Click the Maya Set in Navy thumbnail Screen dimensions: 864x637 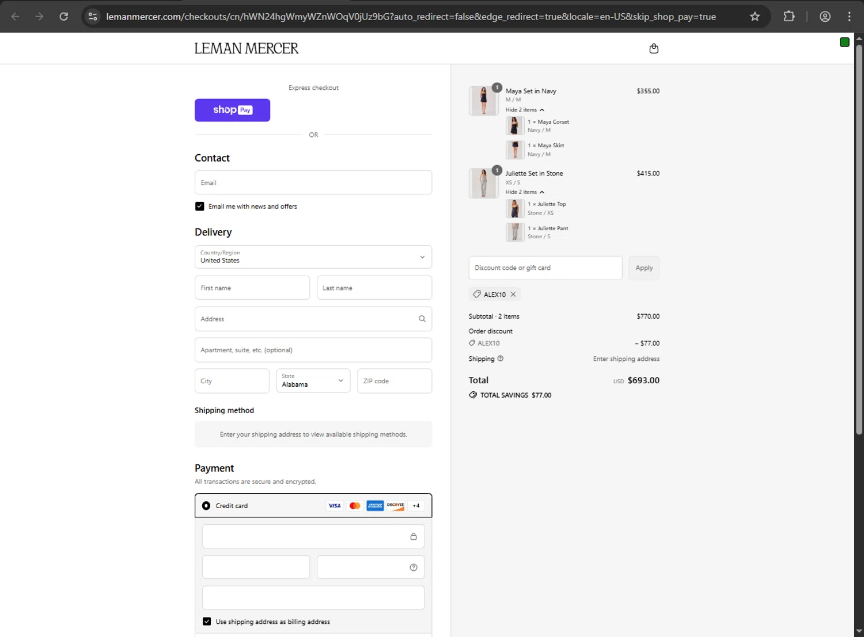[x=483, y=101]
